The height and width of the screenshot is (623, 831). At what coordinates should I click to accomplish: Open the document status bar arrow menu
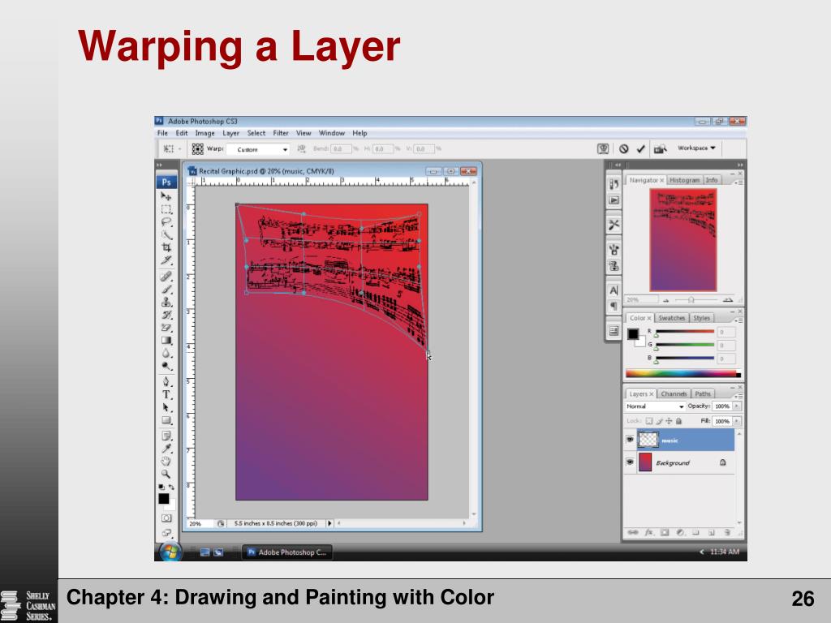[x=329, y=523]
